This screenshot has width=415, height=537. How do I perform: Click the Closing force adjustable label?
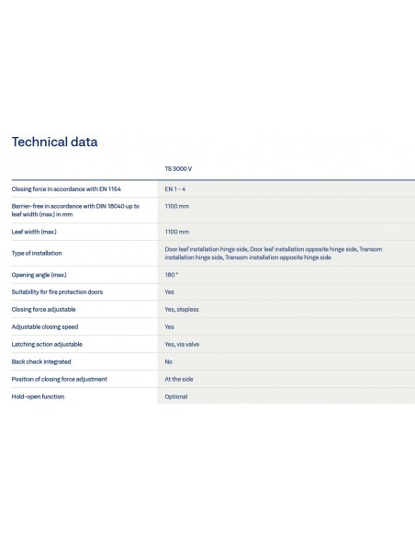click(x=43, y=310)
